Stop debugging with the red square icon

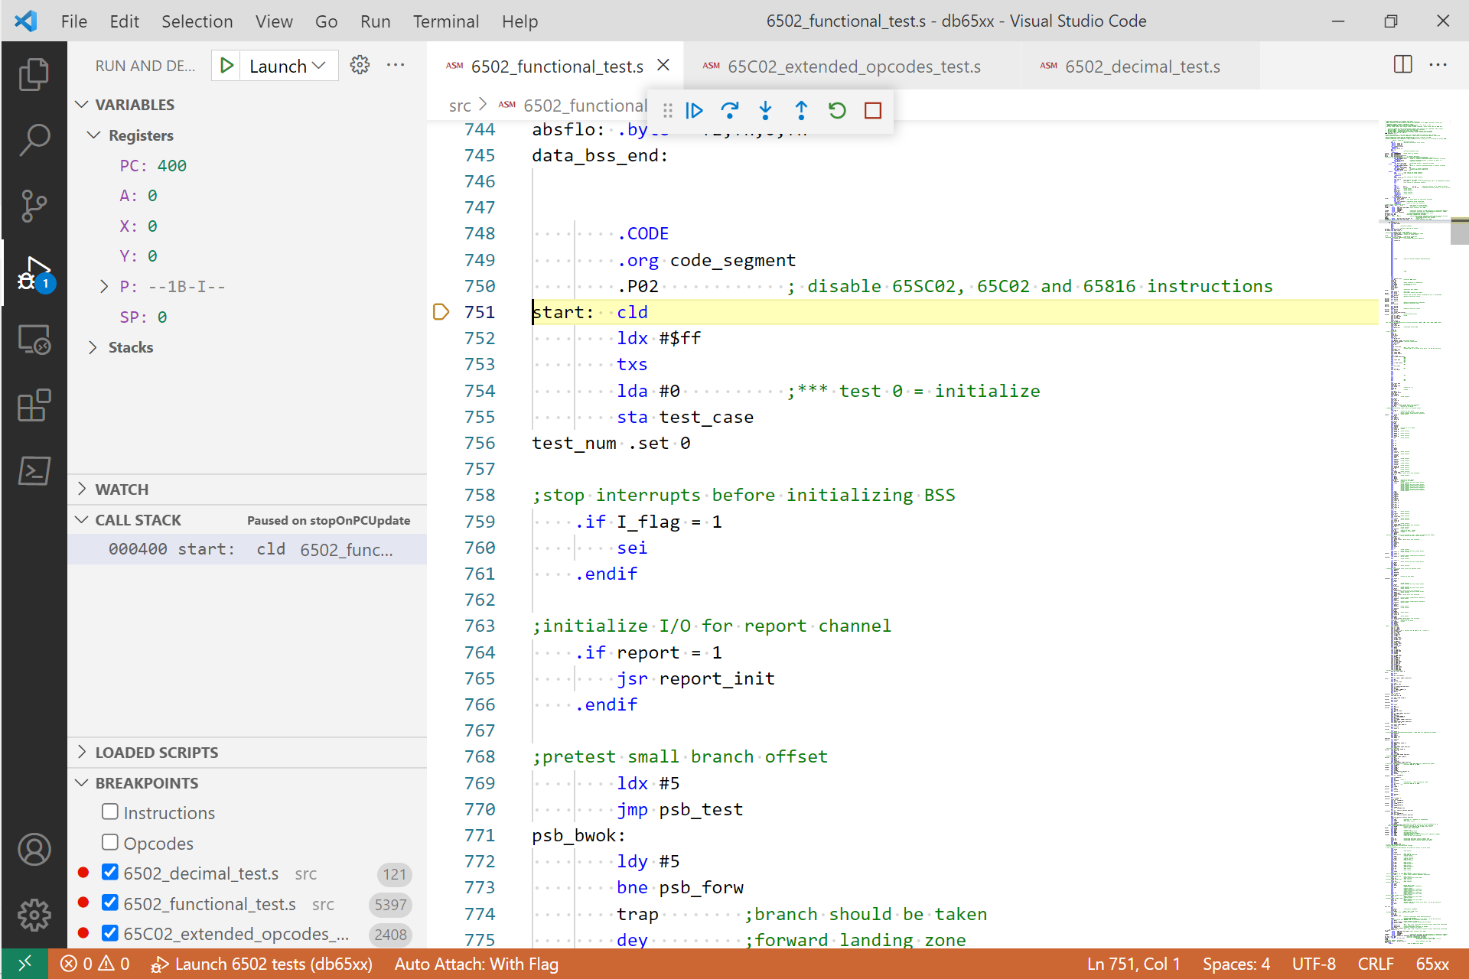click(872, 111)
